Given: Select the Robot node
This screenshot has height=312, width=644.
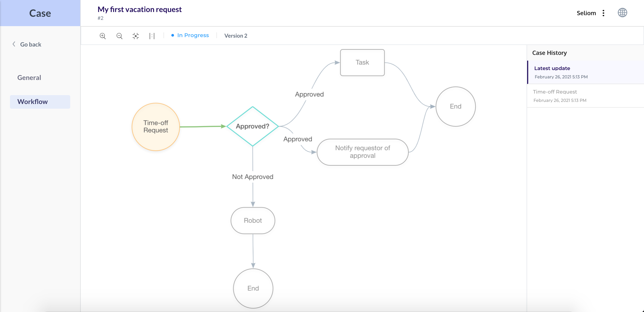Looking at the screenshot, I should pyautogui.click(x=253, y=221).
